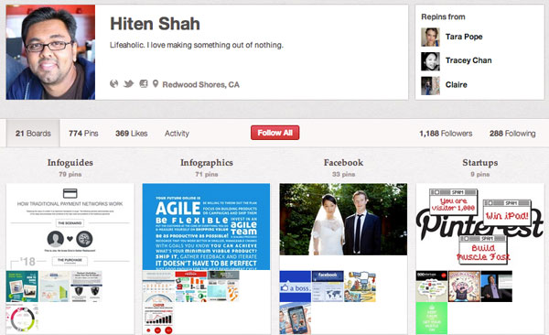Open the Infoguides board title

70,162
